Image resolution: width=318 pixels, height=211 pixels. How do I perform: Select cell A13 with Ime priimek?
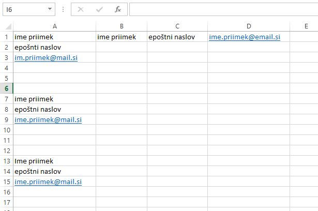[55, 161]
